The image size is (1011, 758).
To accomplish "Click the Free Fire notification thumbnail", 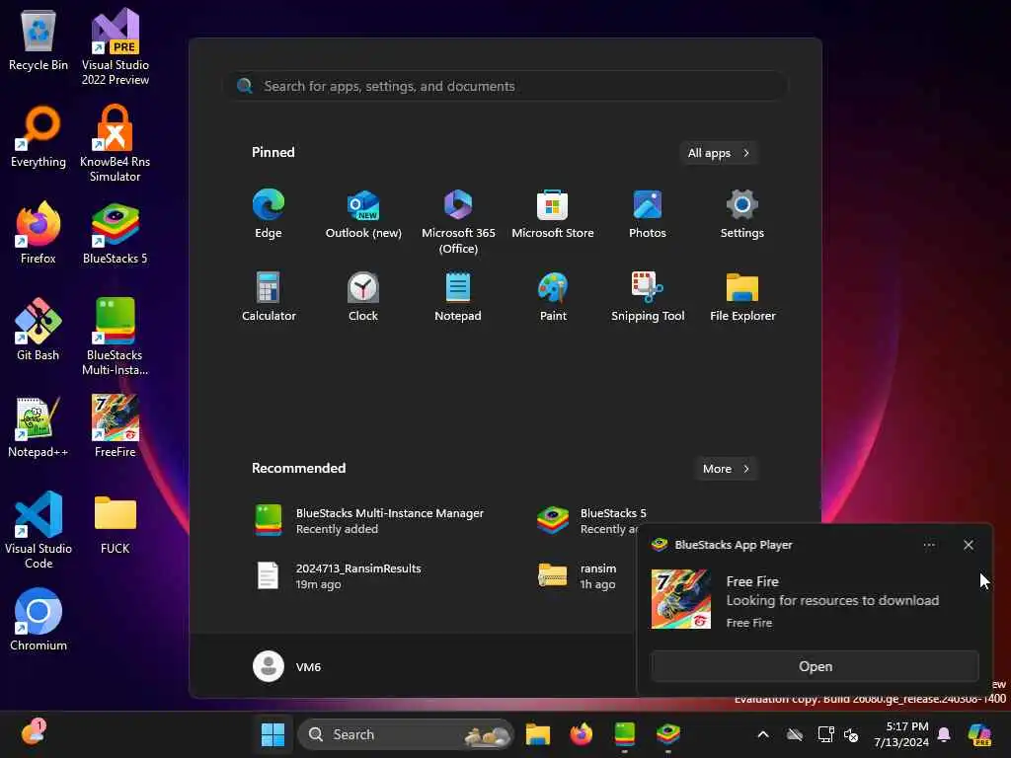I will 681,599.
